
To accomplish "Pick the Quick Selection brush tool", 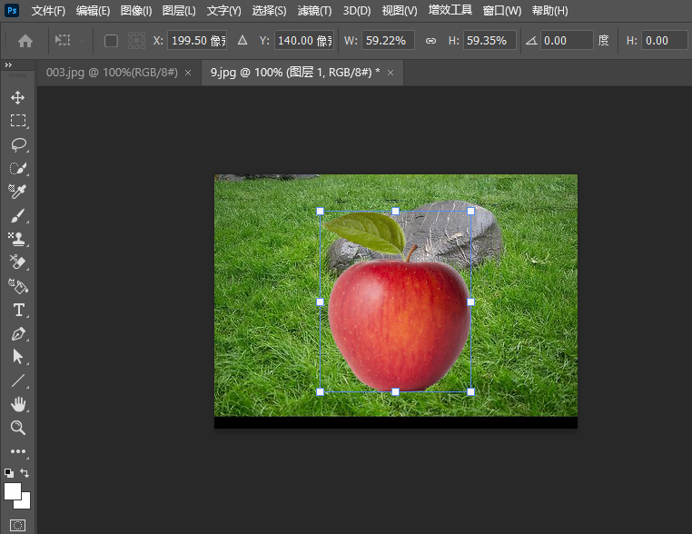I will coord(18,168).
